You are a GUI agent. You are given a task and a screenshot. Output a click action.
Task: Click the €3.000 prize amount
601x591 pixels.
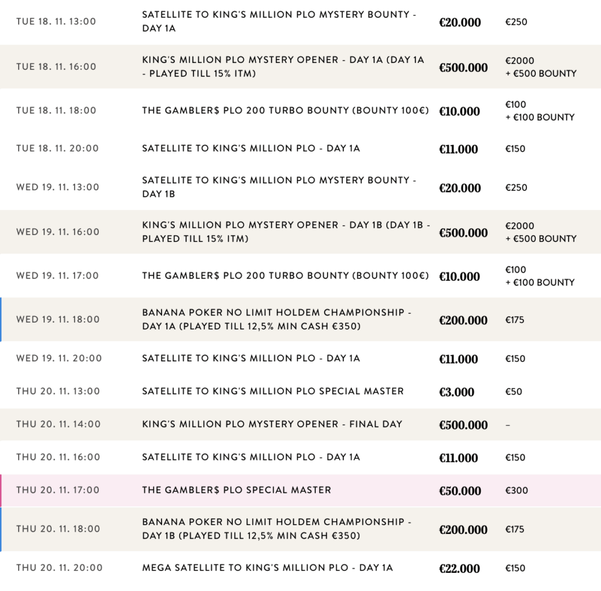click(456, 392)
